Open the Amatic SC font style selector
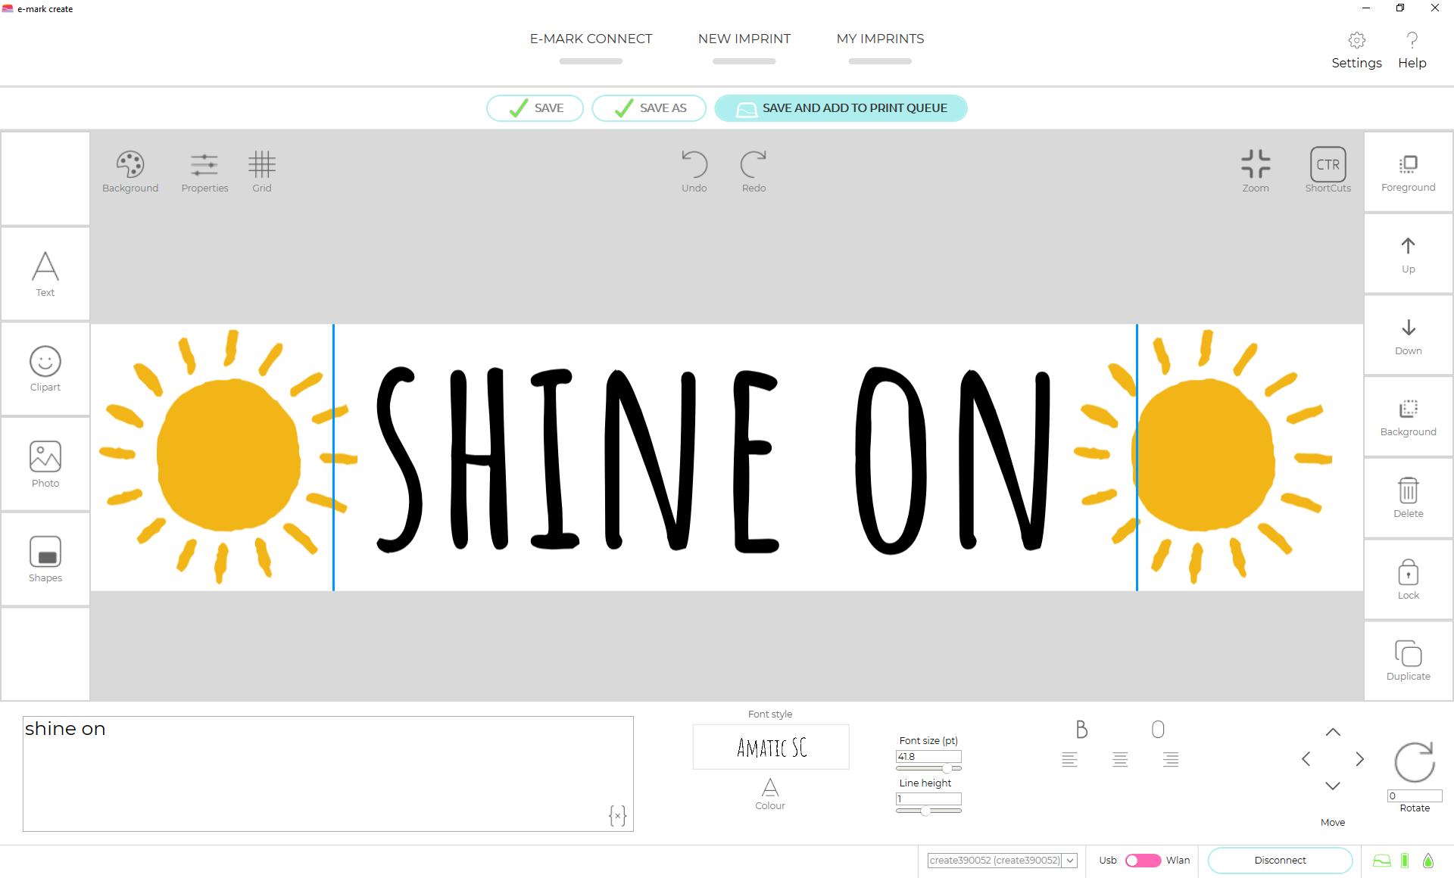 coord(770,747)
